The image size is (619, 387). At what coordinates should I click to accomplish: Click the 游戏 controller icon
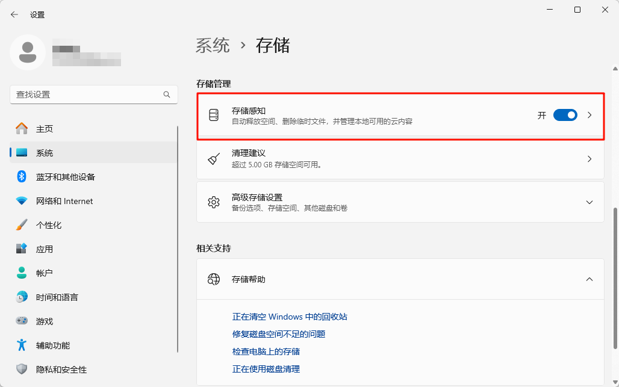point(22,321)
